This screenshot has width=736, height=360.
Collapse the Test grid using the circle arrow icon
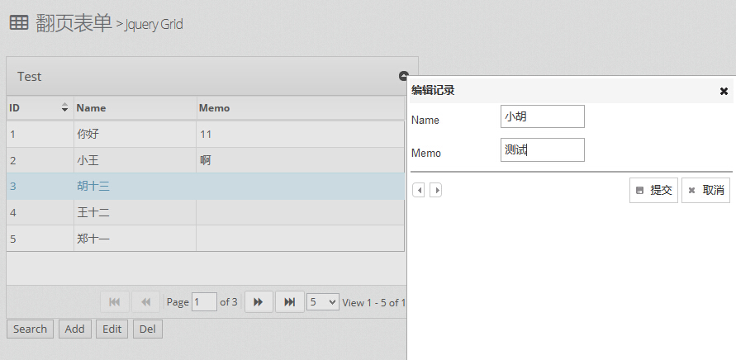pyautogui.click(x=404, y=76)
